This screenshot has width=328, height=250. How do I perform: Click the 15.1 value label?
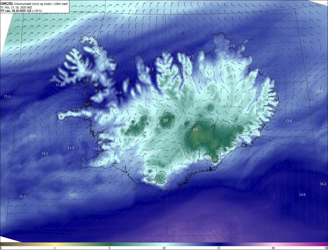150,69
